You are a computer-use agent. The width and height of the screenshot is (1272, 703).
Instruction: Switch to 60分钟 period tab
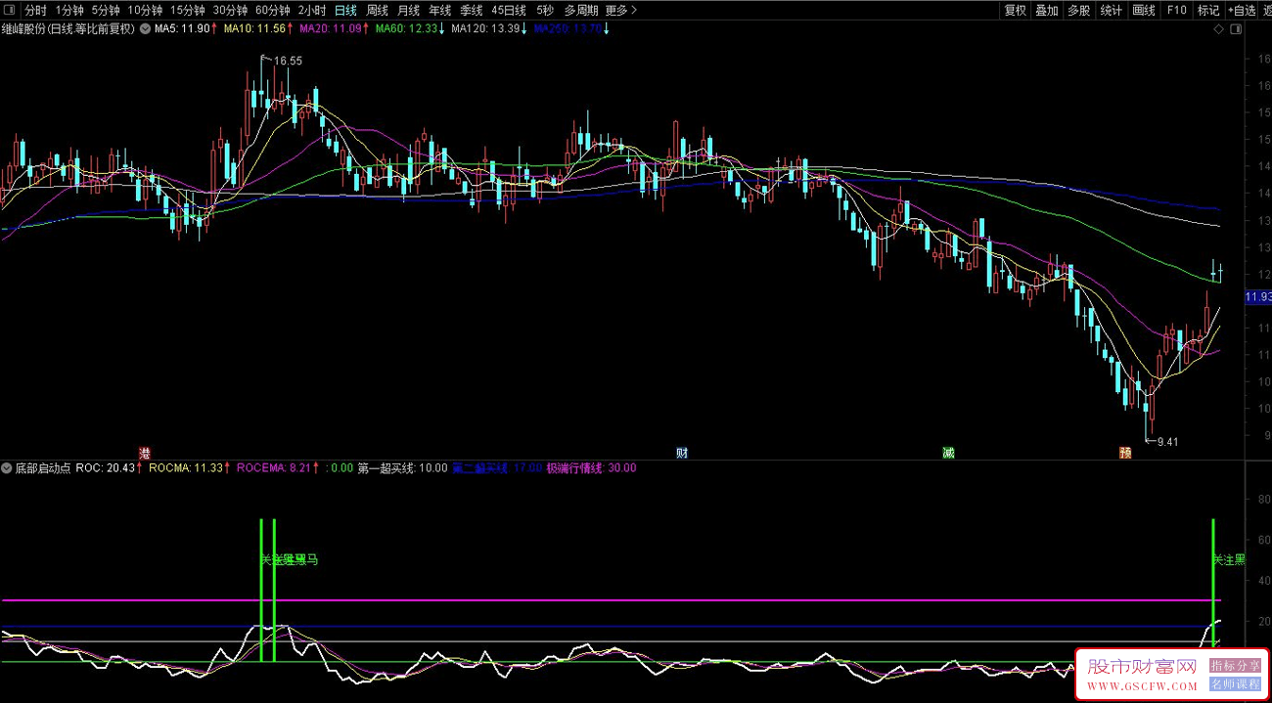[x=273, y=10]
